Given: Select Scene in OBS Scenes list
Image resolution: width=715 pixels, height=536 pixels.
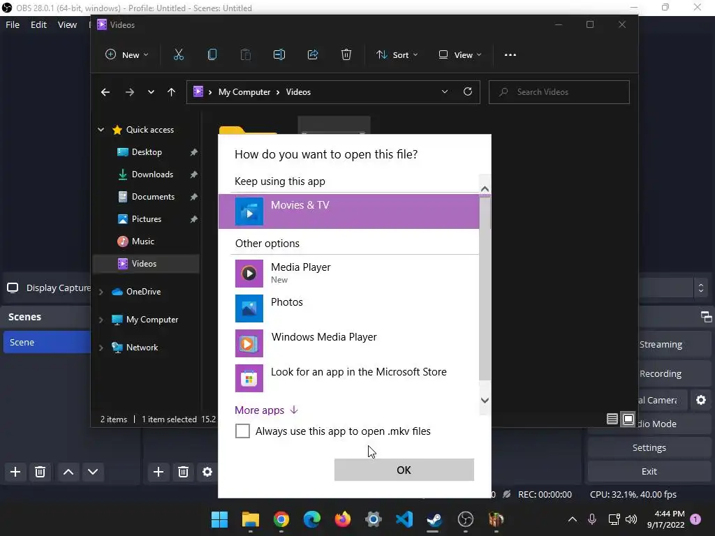Looking at the screenshot, I should 47,342.
